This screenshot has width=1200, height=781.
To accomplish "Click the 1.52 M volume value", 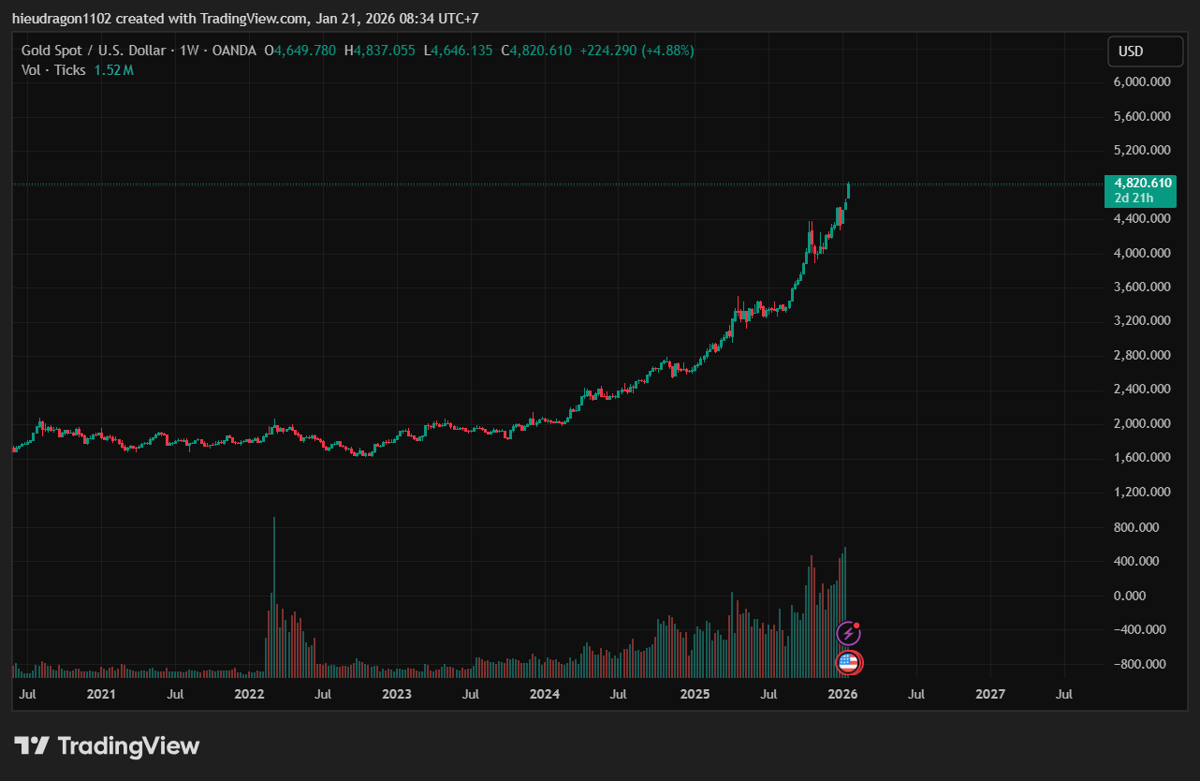I will [113, 70].
